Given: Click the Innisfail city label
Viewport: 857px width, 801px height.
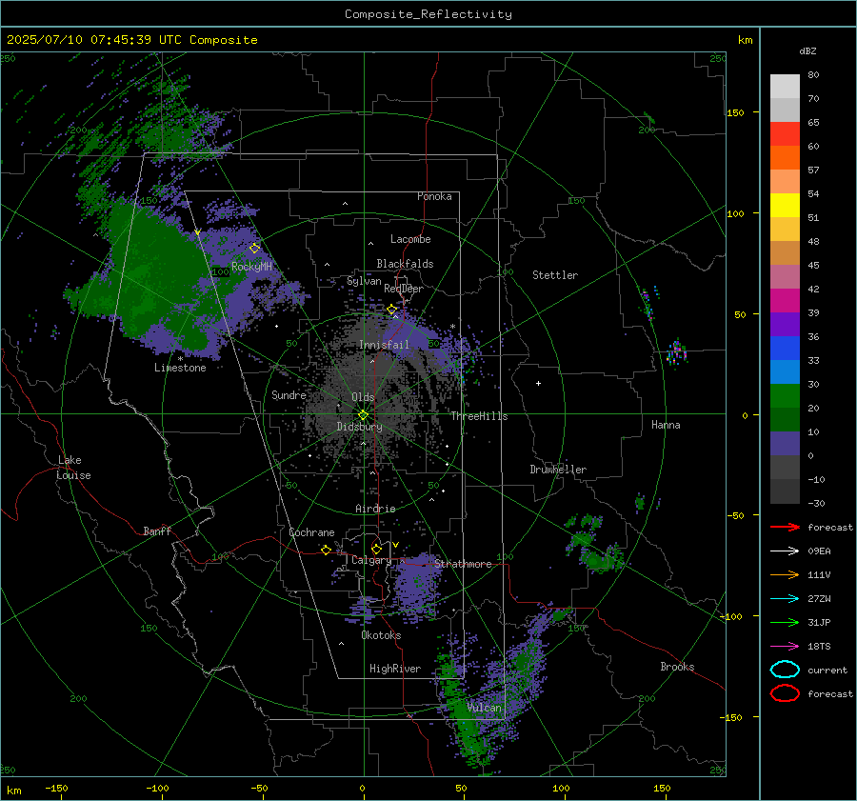Looking at the screenshot, I should [384, 345].
